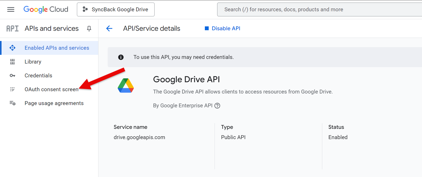Open the Library menu item
422x177 pixels.
[49, 62]
